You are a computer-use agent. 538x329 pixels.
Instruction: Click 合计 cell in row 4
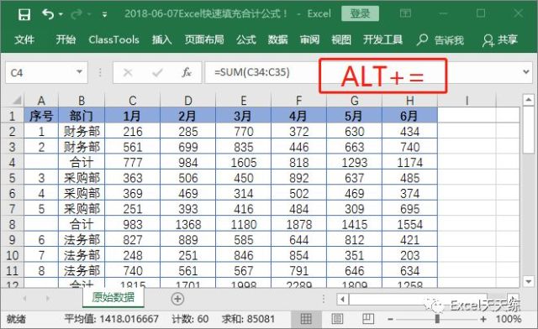[x=82, y=162]
